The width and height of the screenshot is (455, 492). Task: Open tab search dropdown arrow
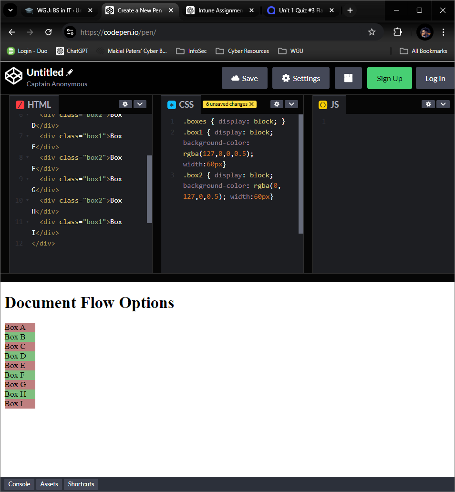[x=10, y=10]
